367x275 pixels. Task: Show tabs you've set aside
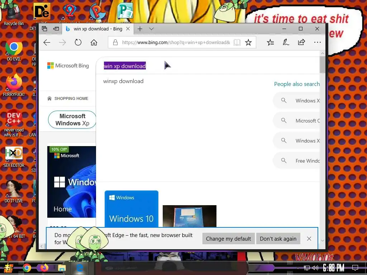[x=44, y=29]
